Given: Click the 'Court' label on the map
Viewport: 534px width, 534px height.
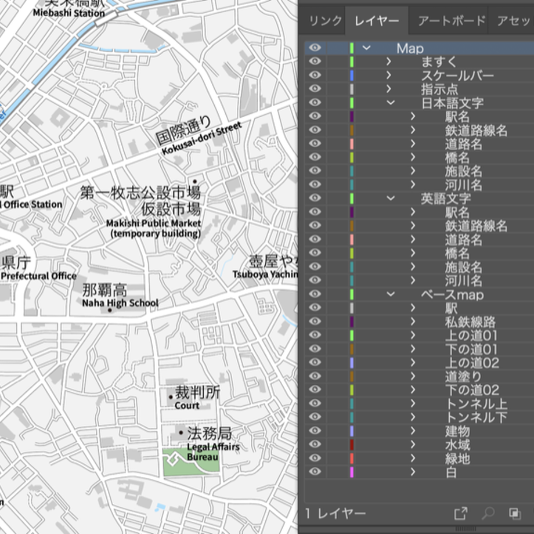Looking at the screenshot, I should (187, 405).
